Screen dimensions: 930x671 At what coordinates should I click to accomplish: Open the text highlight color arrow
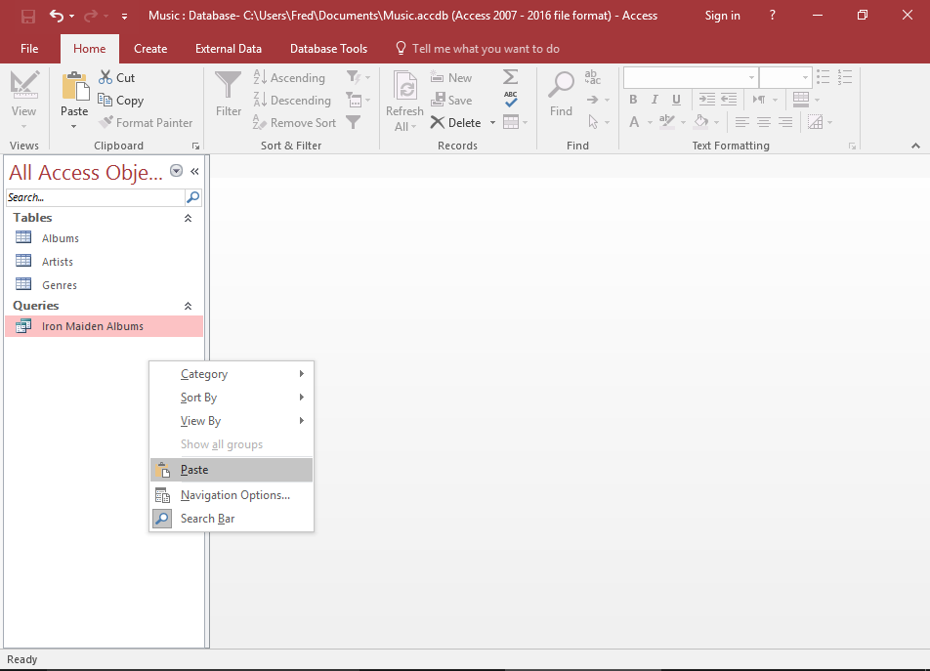(683, 123)
